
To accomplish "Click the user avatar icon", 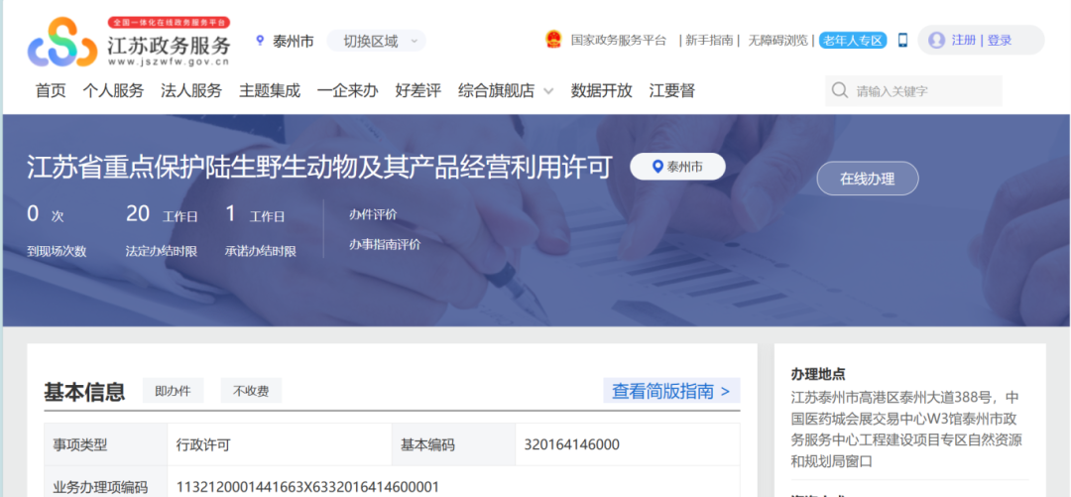I will (x=937, y=41).
